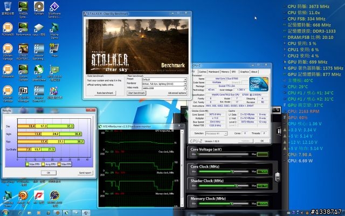Click OK in the Results window
The image size is (345, 216).
pos(49,173)
